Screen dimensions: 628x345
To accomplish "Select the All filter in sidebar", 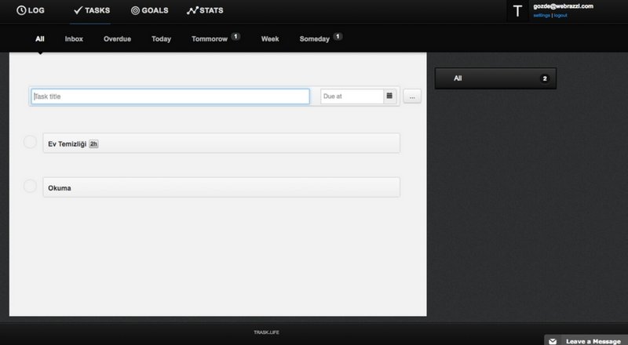I will 495,78.
